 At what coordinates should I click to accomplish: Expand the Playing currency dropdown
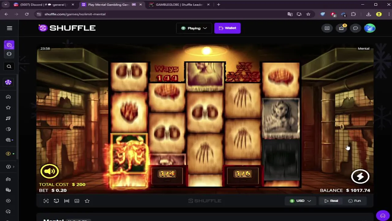[194, 28]
